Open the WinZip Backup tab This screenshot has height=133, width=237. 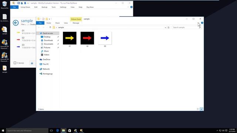click(44, 7)
